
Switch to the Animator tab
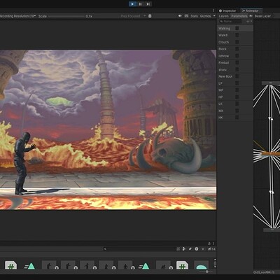click(x=251, y=10)
